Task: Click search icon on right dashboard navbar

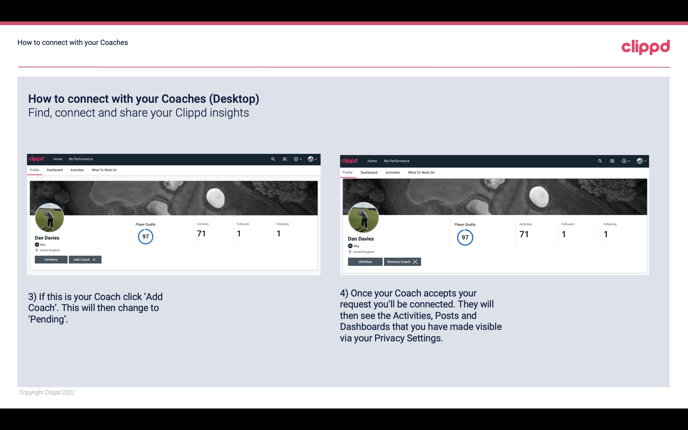Action: click(x=600, y=161)
